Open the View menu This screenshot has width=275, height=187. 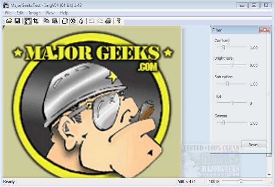point(50,13)
